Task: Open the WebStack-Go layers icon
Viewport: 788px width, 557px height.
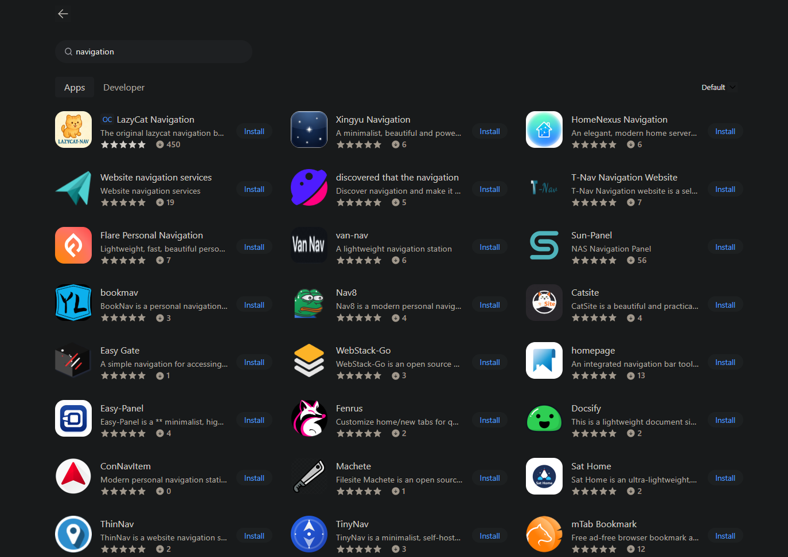Action: click(x=309, y=360)
